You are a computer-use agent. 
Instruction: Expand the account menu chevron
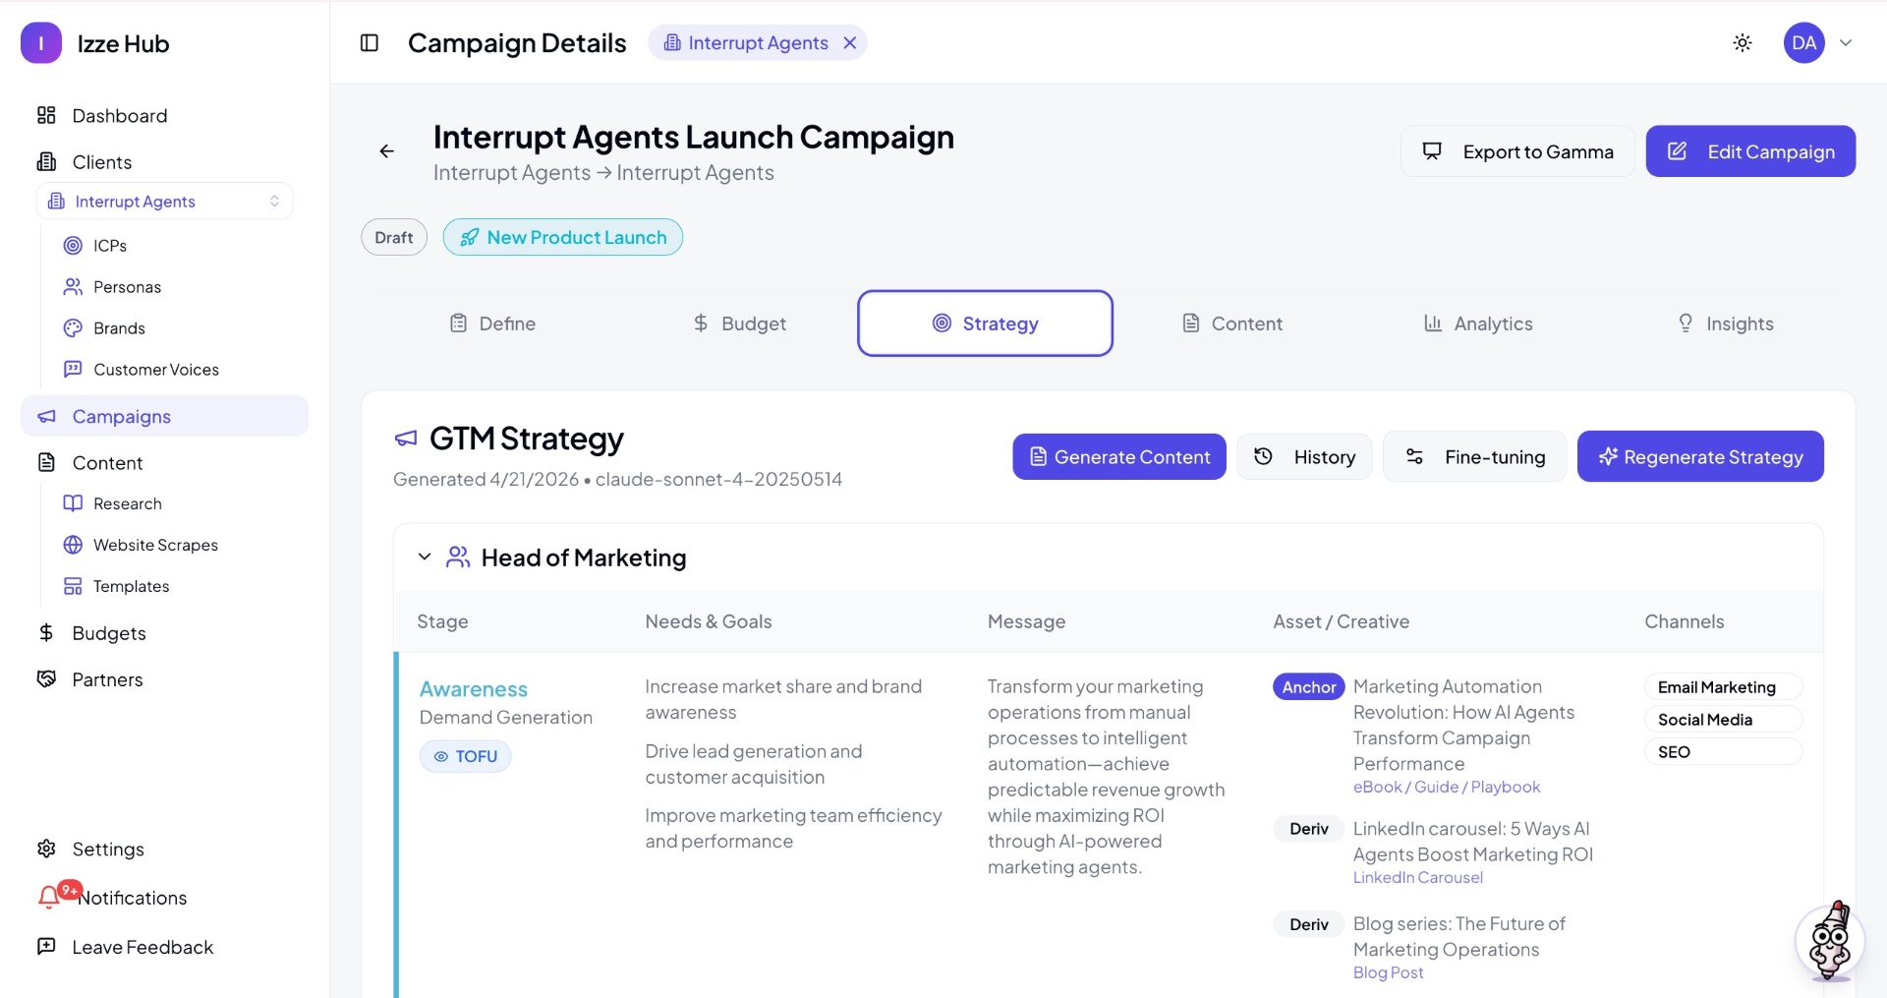(1846, 42)
